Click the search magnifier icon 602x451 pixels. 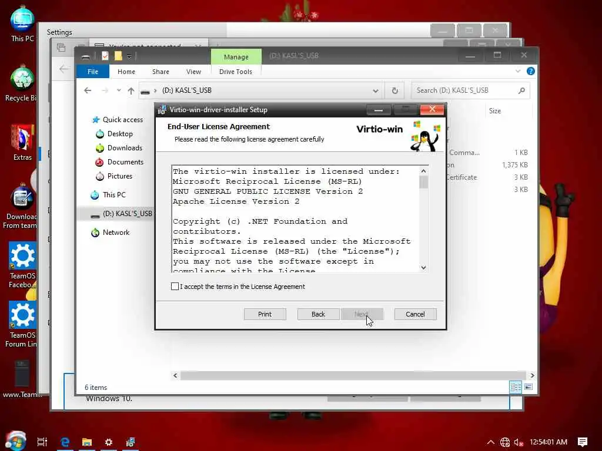coord(521,90)
